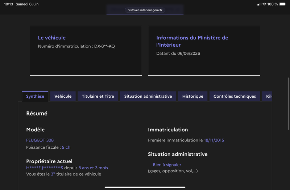
Task: Open the Synthèse tab
Action: coord(35,96)
